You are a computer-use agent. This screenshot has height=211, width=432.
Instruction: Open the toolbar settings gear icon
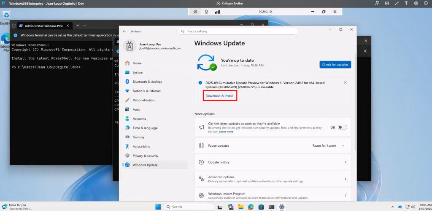click(416, 3)
